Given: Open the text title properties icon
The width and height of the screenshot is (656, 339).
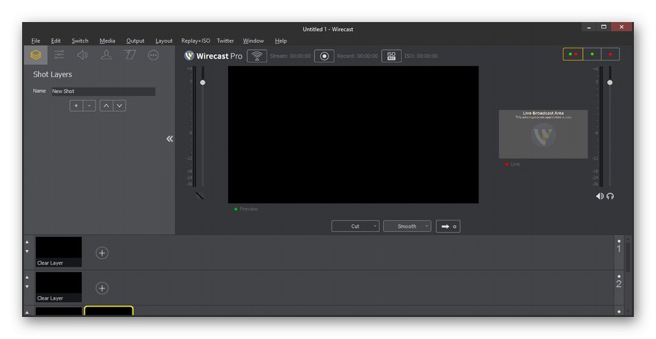Looking at the screenshot, I should coord(130,54).
